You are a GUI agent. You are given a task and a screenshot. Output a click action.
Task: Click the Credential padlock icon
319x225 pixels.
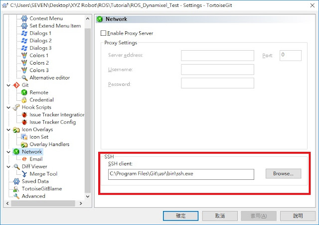24,100
